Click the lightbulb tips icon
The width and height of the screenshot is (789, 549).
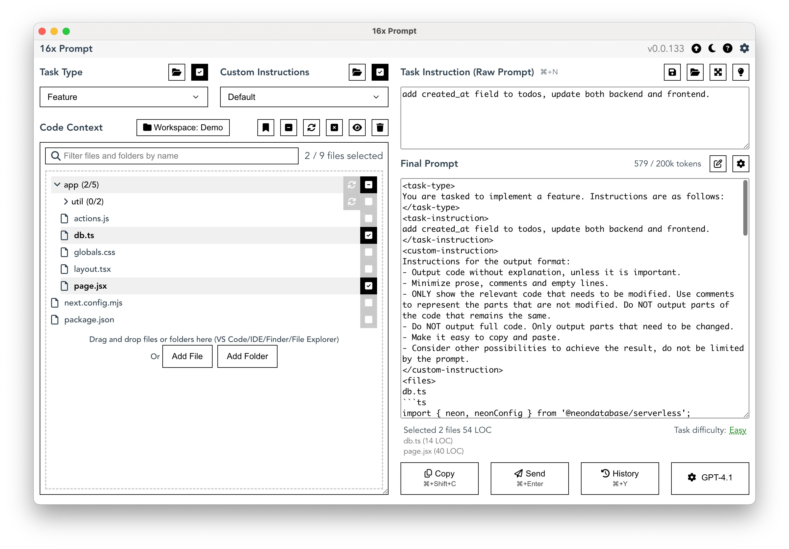[x=741, y=72]
